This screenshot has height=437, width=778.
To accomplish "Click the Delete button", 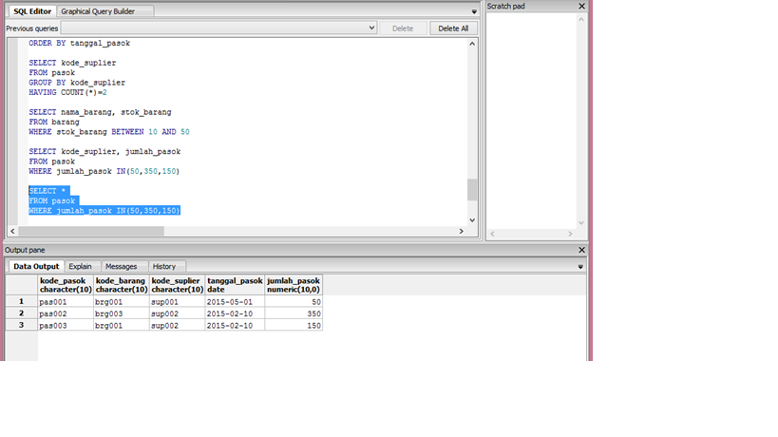I will pos(403,28).
